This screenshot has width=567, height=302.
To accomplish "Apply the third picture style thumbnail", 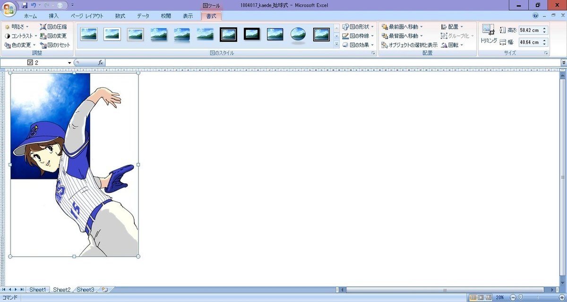I will click(x=135, y=34).
